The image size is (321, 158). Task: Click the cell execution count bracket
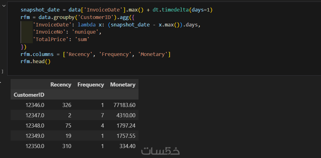pos(2,72)
